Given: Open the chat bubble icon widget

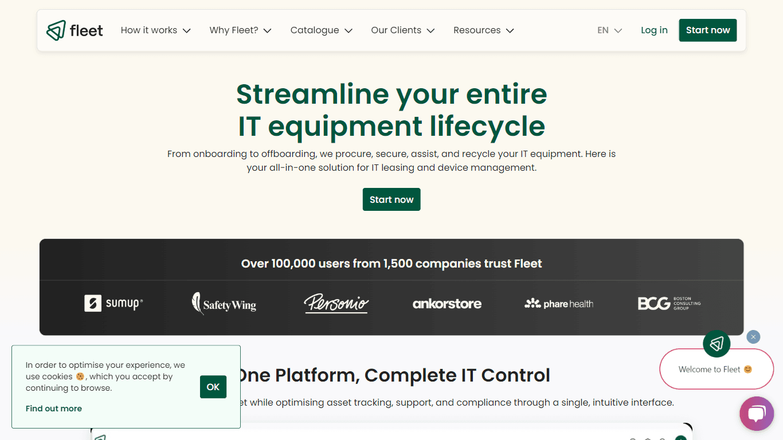Looking at the screenshot, I should 757,414.
